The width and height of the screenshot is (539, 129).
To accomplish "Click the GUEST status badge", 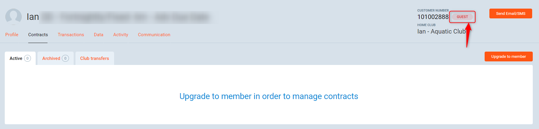I will [462, 17].
